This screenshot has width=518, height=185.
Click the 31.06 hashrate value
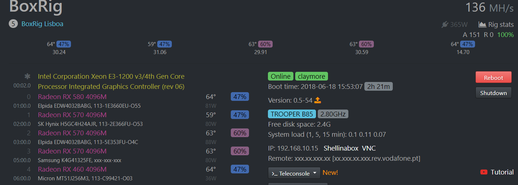[160, 52]
